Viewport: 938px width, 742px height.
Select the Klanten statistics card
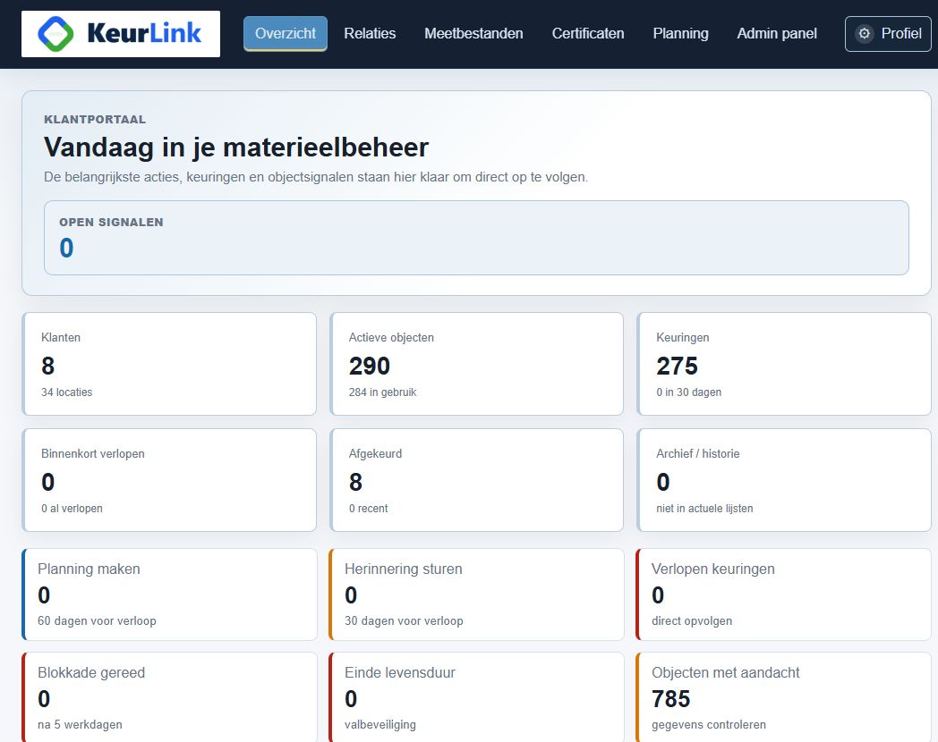point(169,364)
